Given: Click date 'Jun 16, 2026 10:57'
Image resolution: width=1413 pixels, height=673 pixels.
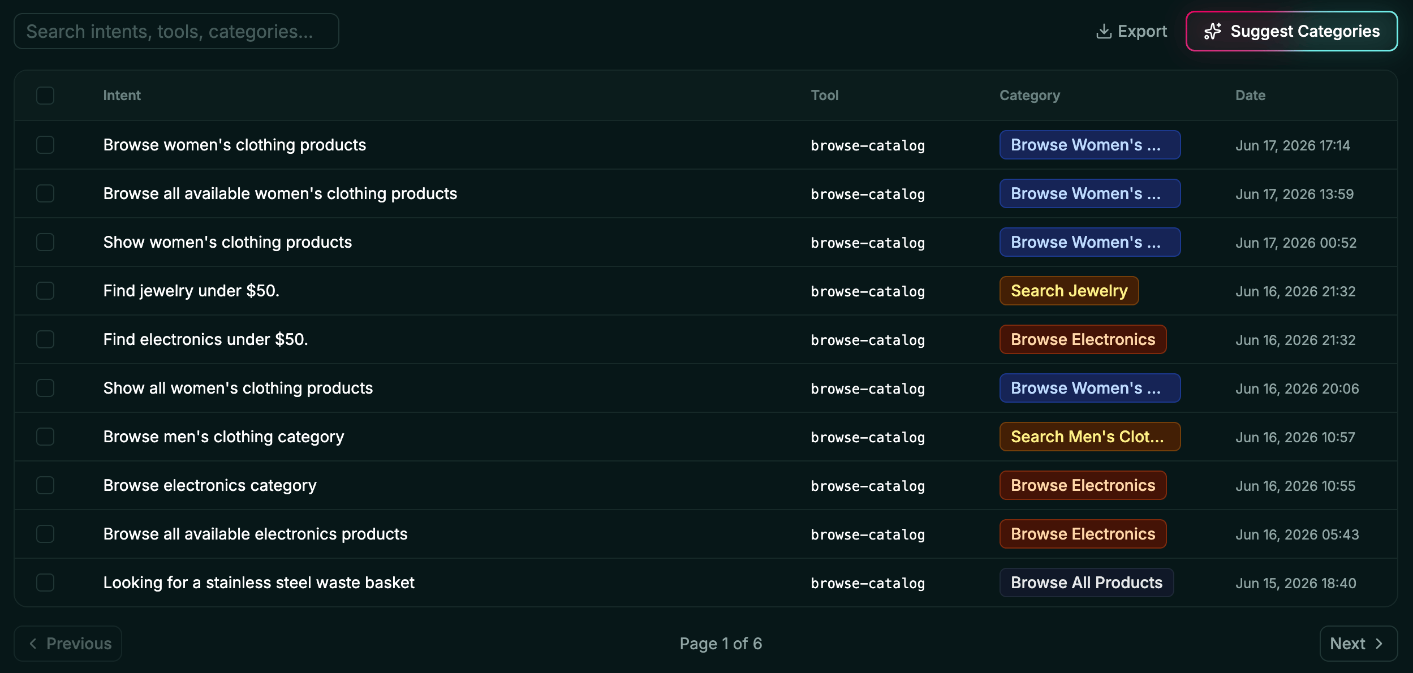Looking at the screenshot, I should tap(1295, 437).
